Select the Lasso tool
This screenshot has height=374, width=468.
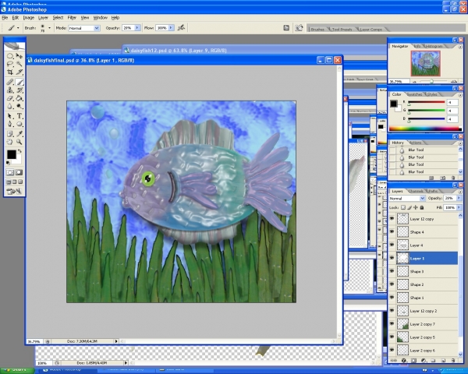[x=10, y=64]
